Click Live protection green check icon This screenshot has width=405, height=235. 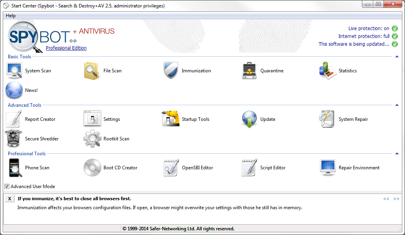(x=395, y=28)
